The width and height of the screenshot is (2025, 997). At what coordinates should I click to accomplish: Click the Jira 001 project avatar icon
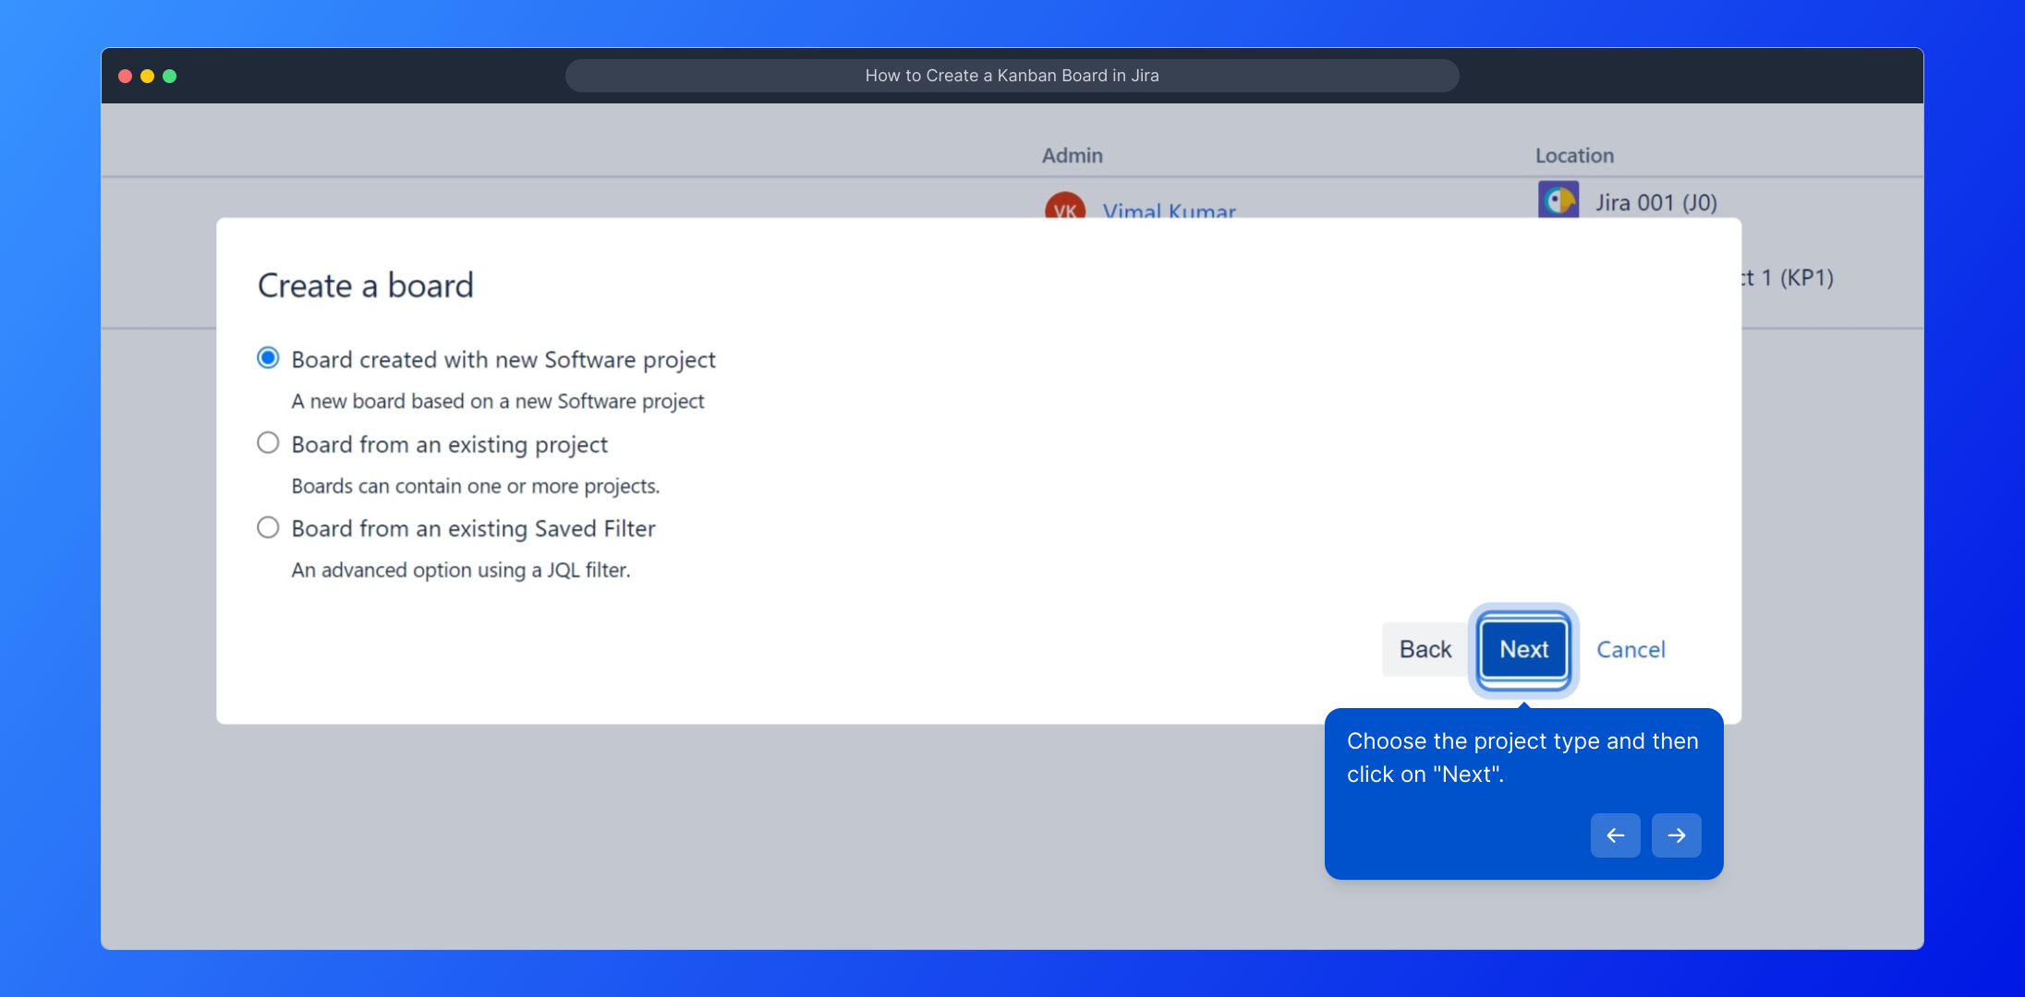1558,200
